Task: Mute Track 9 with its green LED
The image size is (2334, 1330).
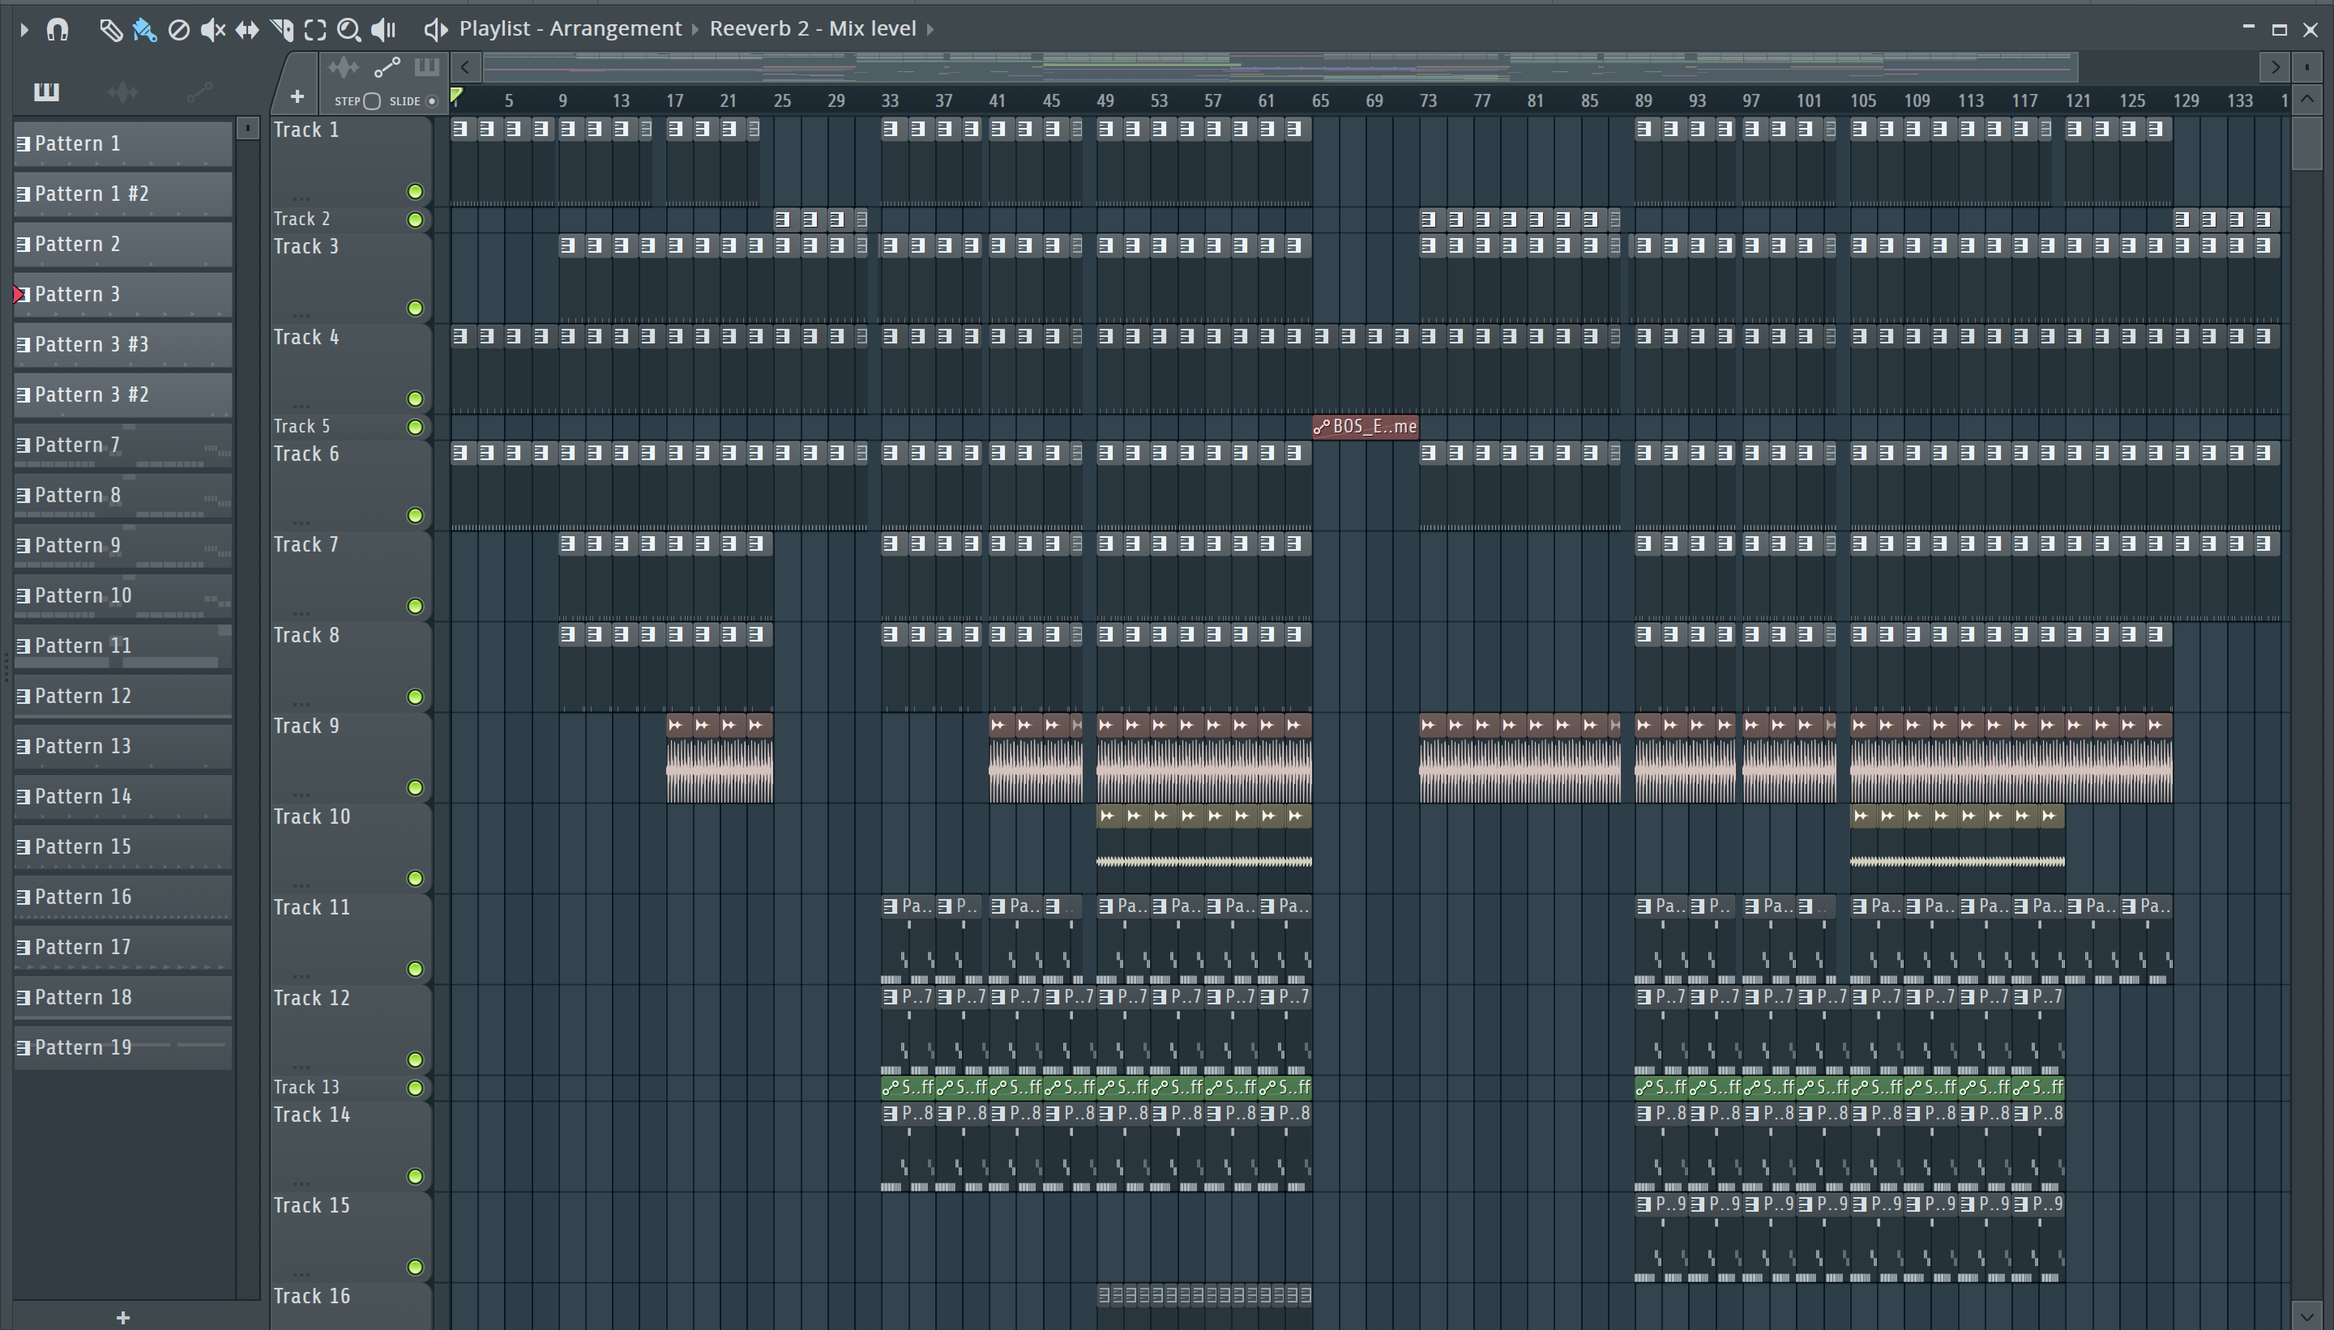Action: [415, 788]
